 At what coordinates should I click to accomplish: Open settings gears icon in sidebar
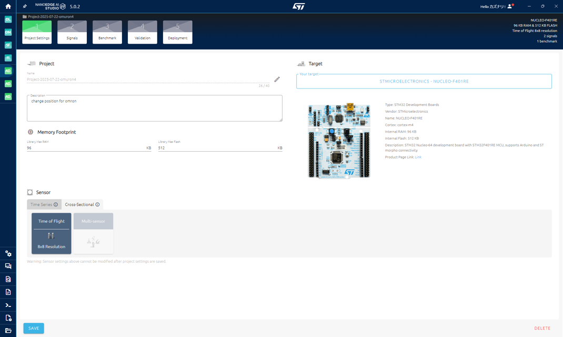8,253
